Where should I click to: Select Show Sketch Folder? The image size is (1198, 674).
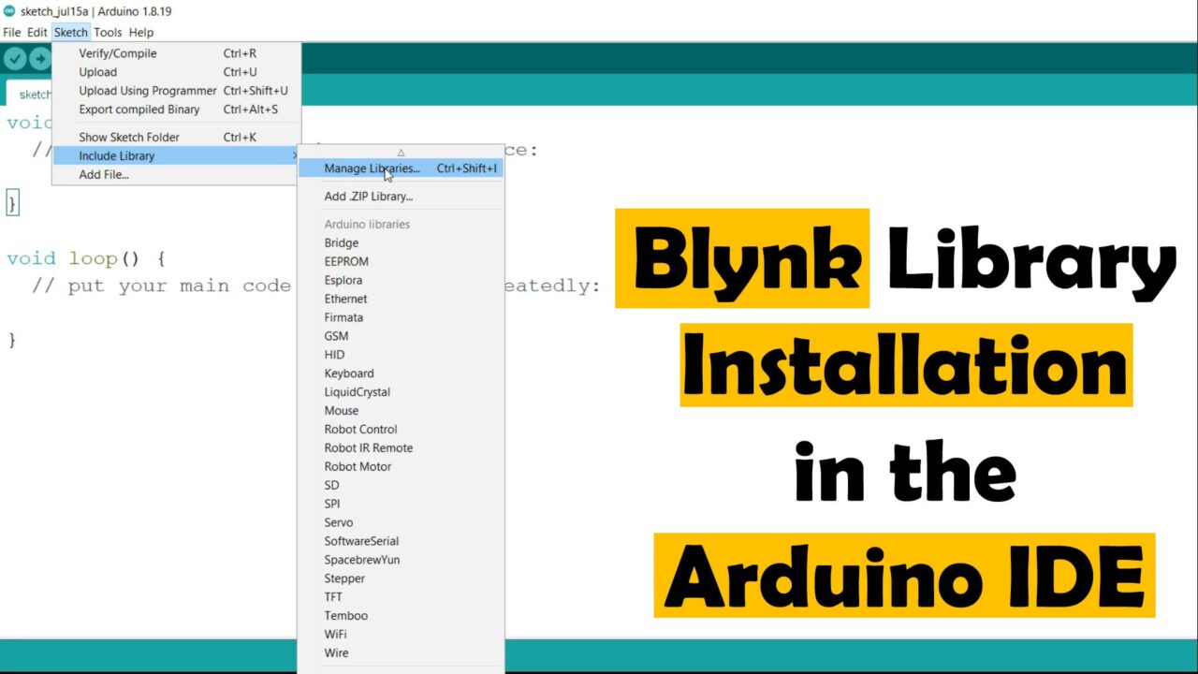176,137
